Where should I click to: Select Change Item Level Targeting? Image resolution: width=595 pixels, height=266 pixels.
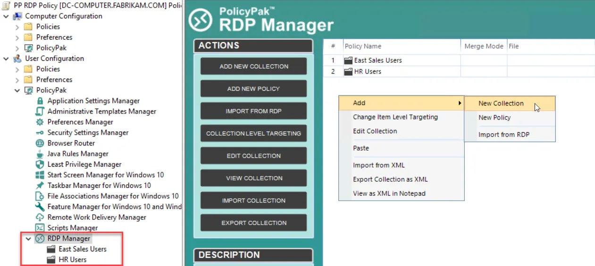point(402,117)
